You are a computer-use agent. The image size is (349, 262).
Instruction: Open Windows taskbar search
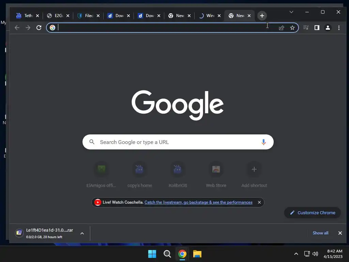coord(167,254)
